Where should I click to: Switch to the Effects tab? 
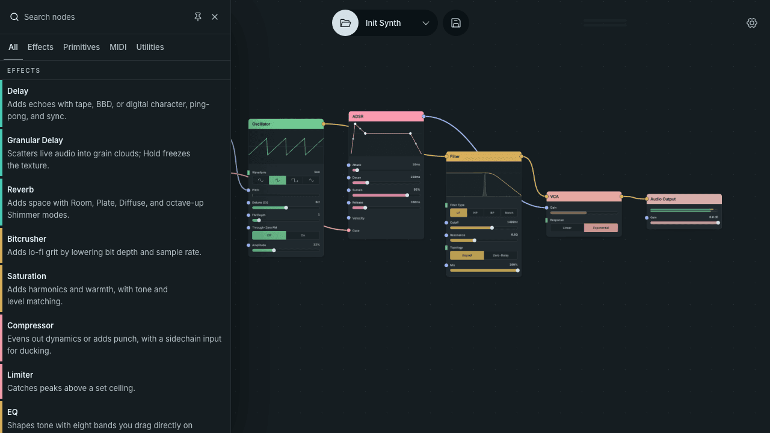40,47
